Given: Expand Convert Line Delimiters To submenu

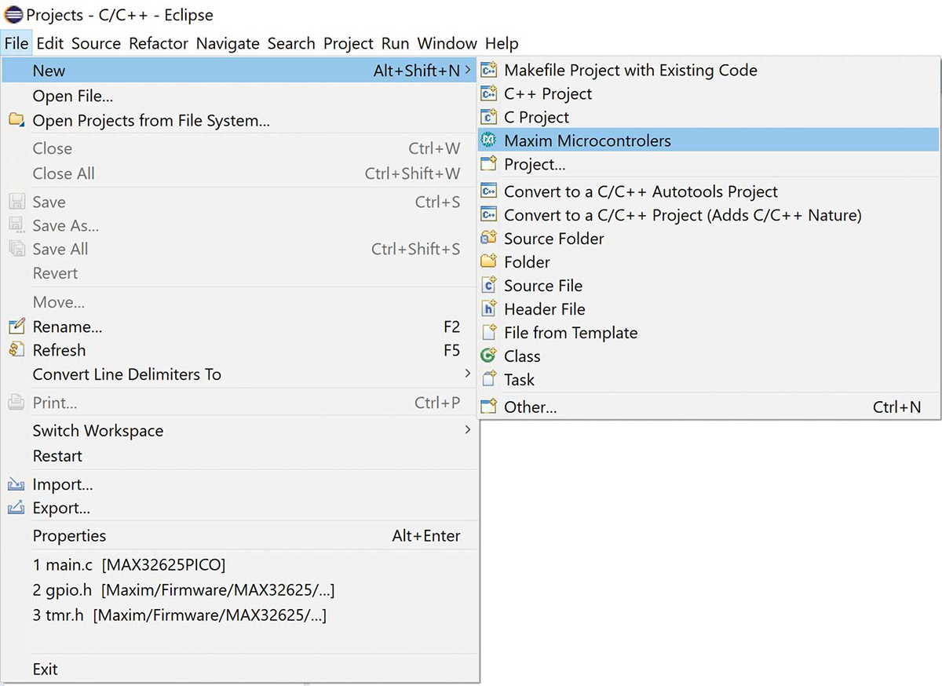Looking at the screenshot, I should [x=468, y=374].
